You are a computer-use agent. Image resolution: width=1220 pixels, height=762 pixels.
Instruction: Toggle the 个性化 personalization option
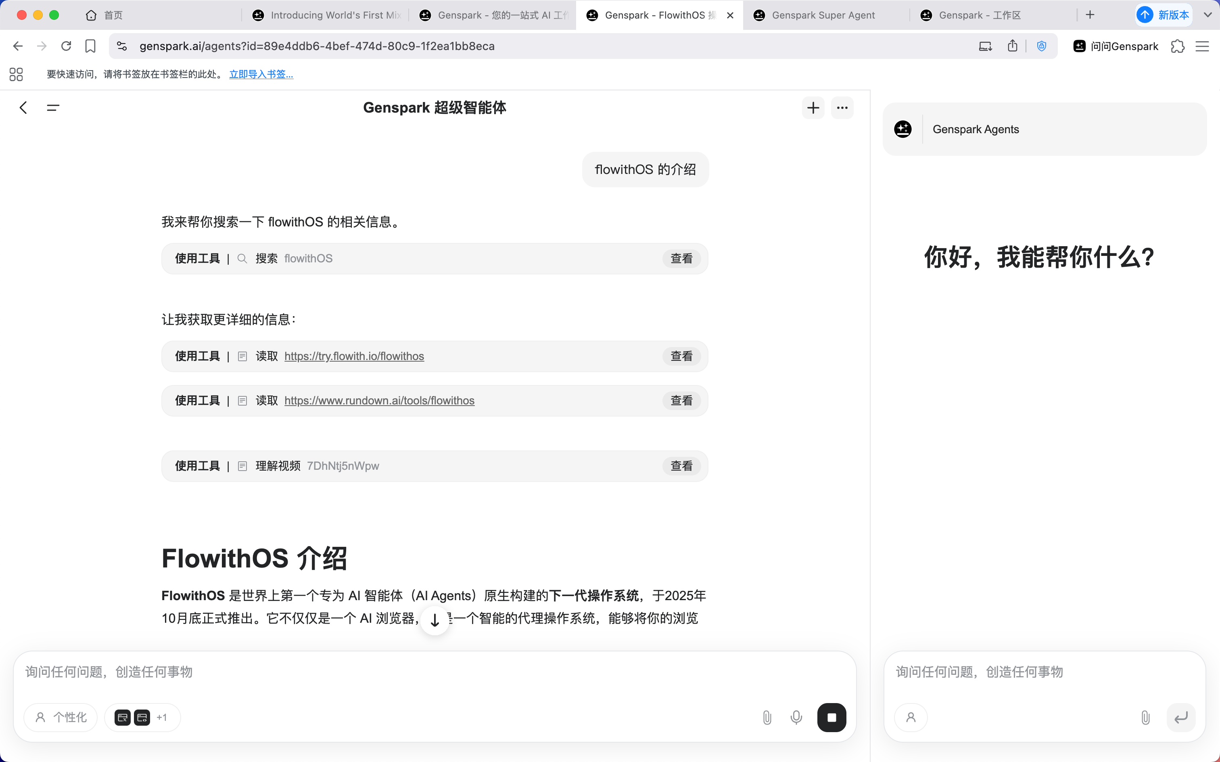61,717
